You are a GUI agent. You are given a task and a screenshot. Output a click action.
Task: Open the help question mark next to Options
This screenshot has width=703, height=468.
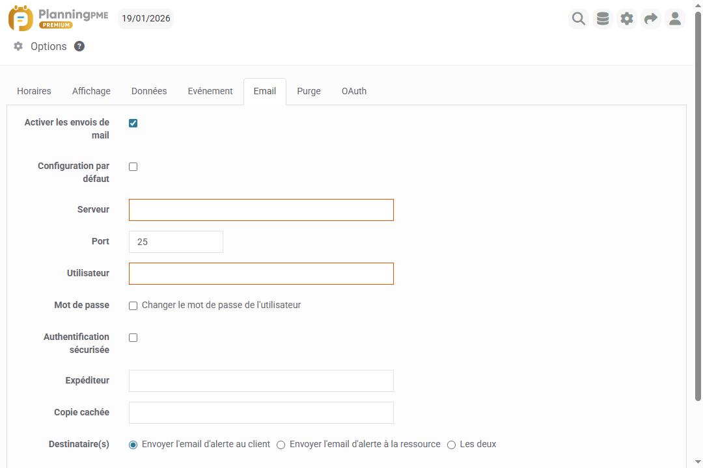coord(79,46)
